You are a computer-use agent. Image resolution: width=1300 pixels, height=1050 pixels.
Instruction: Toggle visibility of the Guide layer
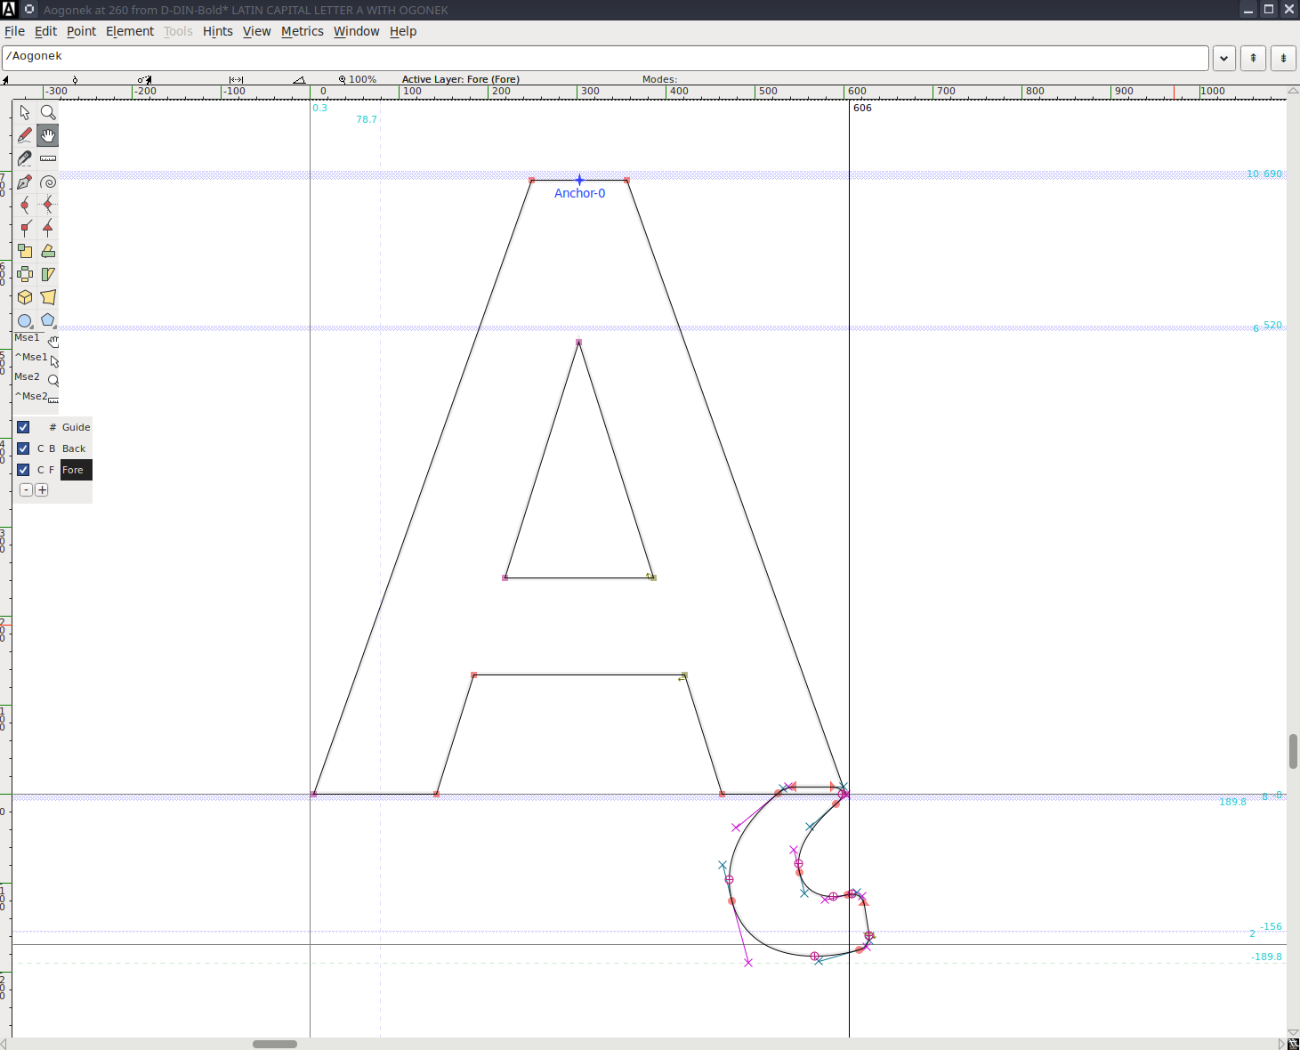[x=22, y=426]
